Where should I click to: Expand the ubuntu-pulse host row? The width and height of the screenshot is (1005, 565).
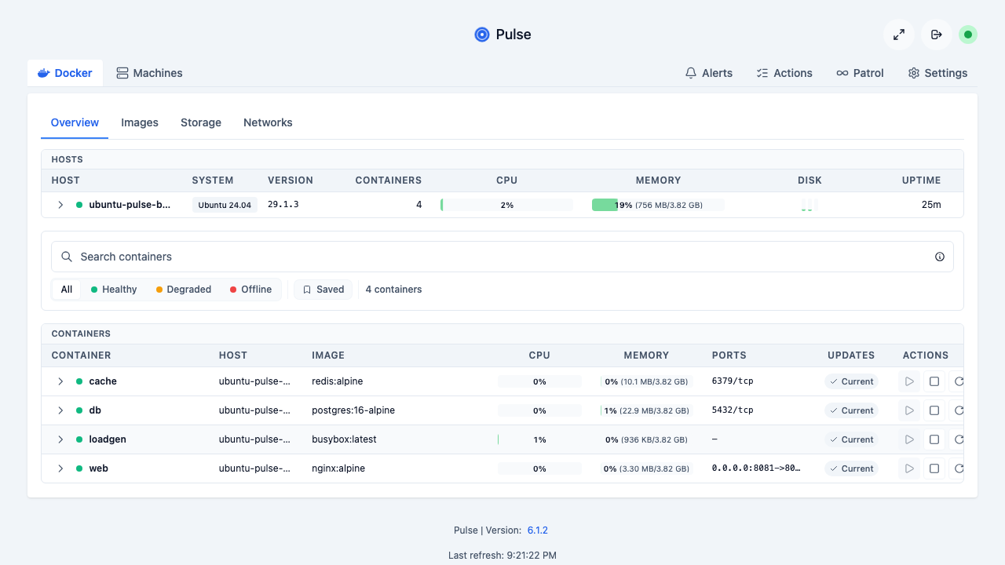tap(60, 205)
